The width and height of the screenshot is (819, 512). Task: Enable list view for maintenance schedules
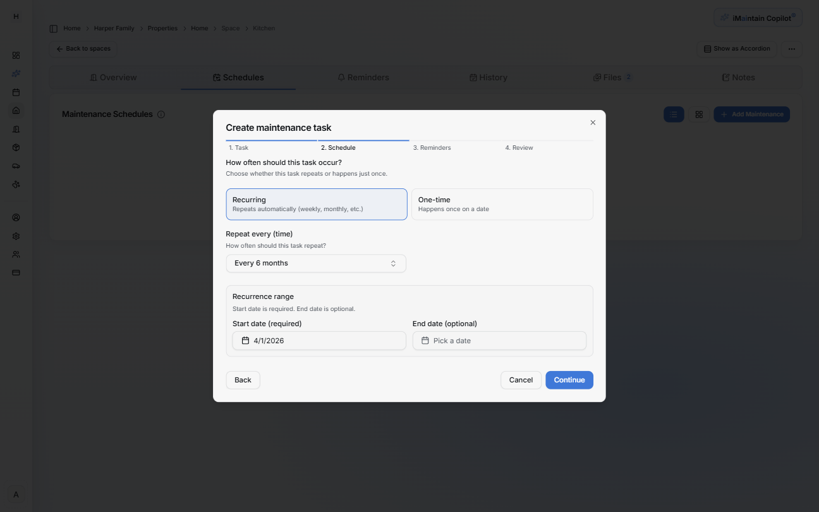[674, 114]
